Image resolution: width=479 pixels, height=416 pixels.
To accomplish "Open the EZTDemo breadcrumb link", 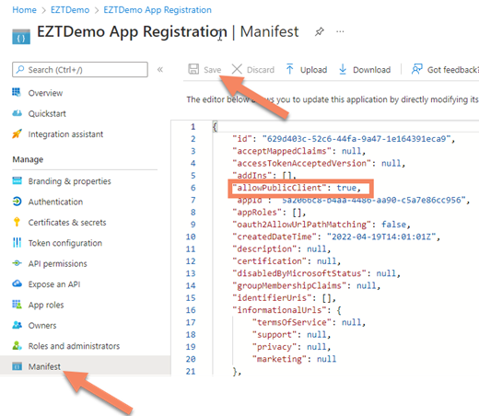I will click(x=70, y=10).
